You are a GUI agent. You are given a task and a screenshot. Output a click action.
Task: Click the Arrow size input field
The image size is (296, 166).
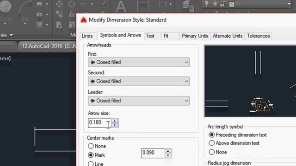pos(100,123)
